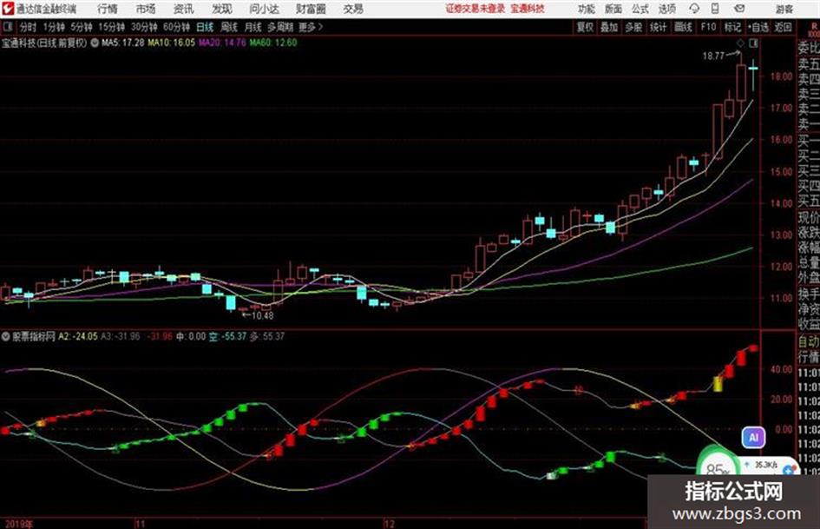The height and width of the screenshot is (529, 820).
Task: Expand the main chart indicator dropdown beside 宝通科技
Action: pyautogui.click(x=95, y=43)
